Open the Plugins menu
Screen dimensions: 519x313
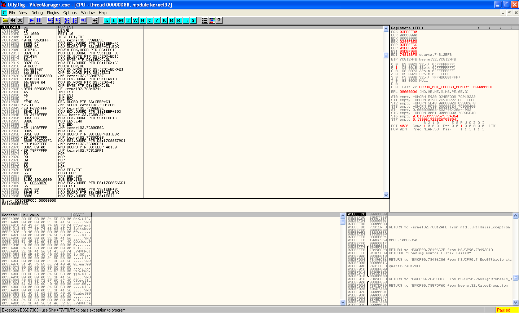coord(53,13)
